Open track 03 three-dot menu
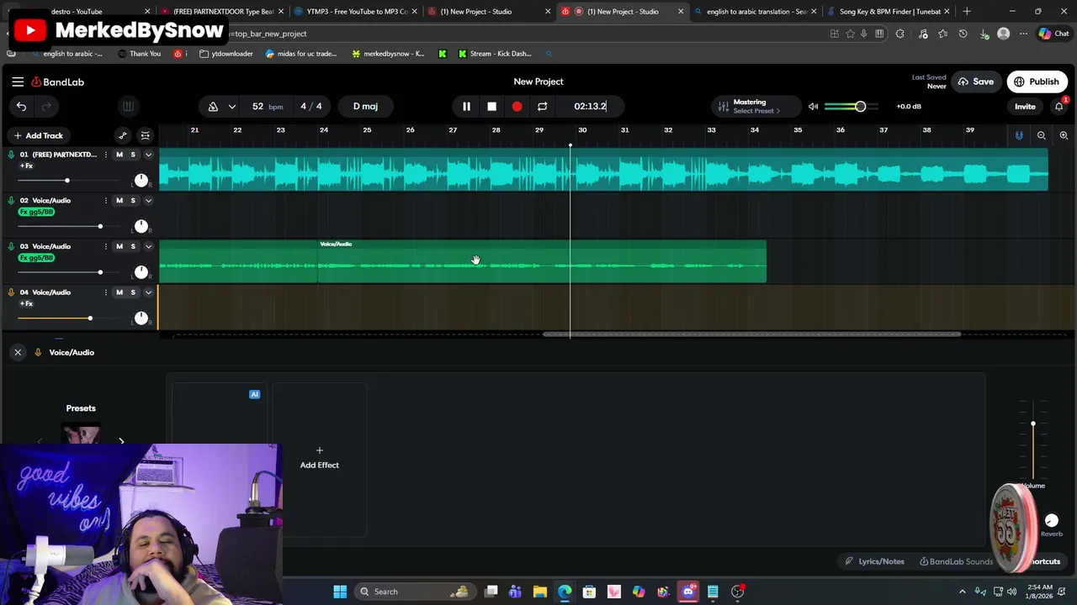 105,246
